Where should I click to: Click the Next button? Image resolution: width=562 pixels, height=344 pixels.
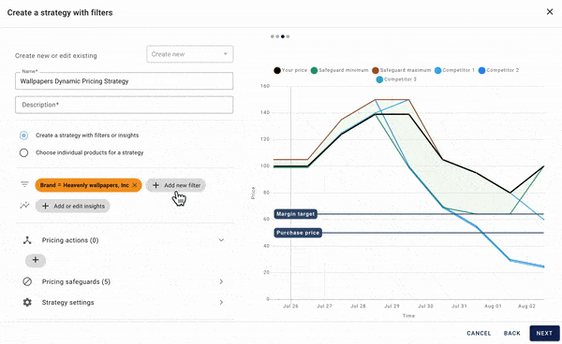(x=544, y=334)
